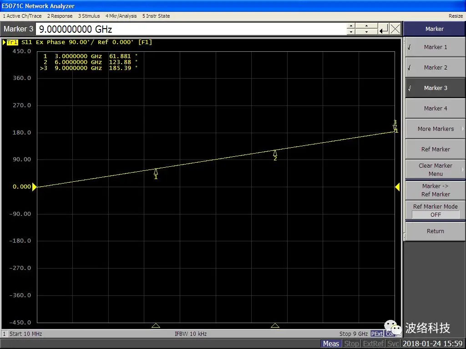Click the Enter arrow icon in entry bar
The height and width of the screenshot is (349, 466).
tap(384, 29)
